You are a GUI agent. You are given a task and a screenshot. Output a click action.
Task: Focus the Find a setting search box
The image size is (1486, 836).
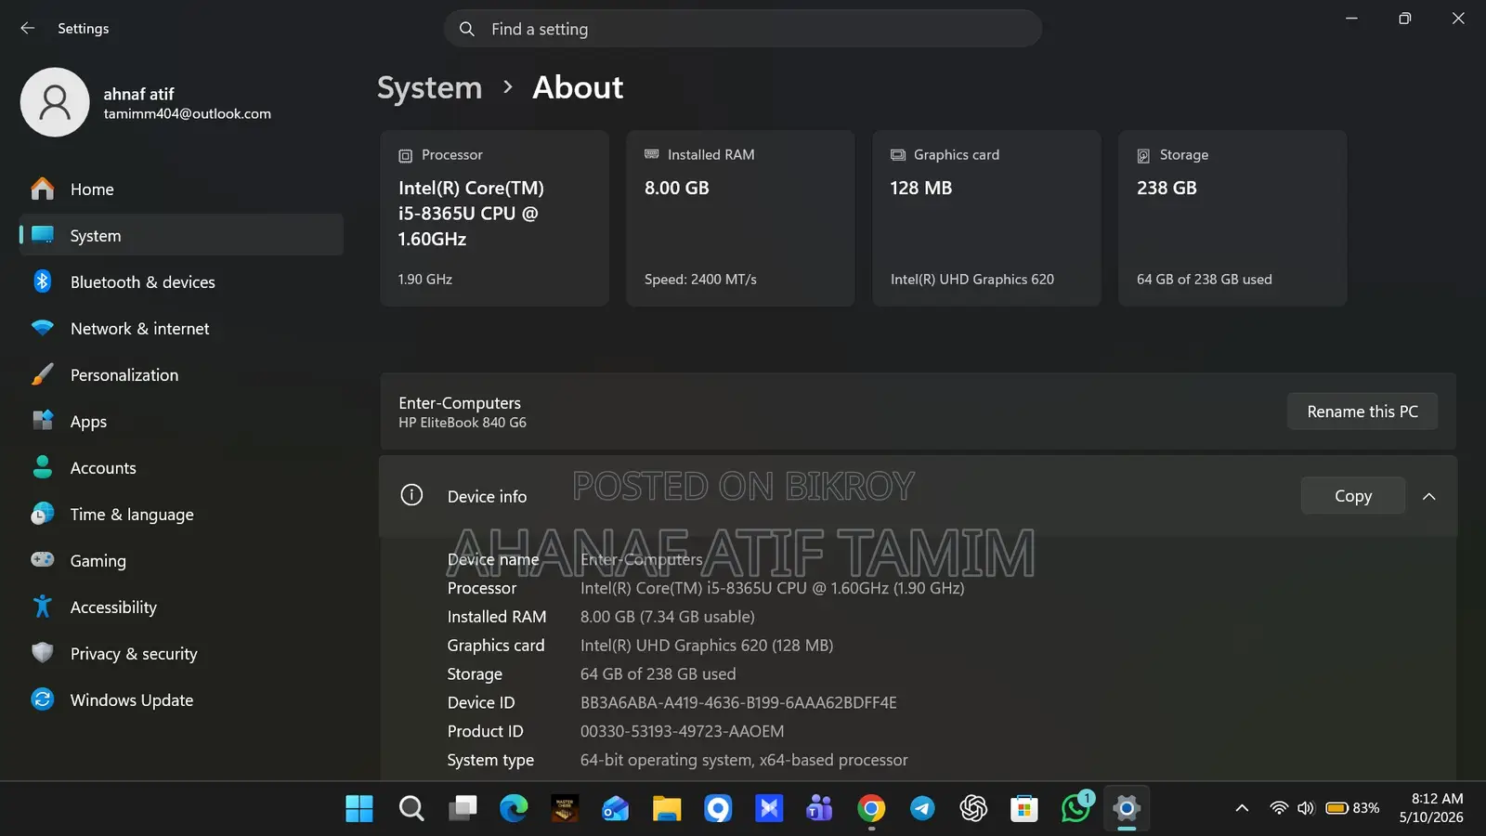click(x=743, y=29)
